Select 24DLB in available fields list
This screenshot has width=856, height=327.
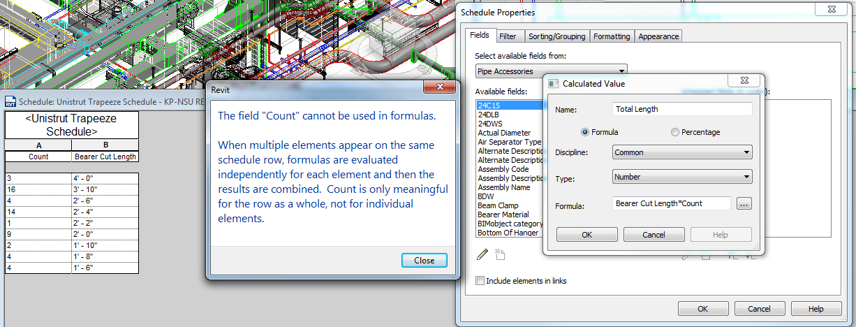pos(510,114)
